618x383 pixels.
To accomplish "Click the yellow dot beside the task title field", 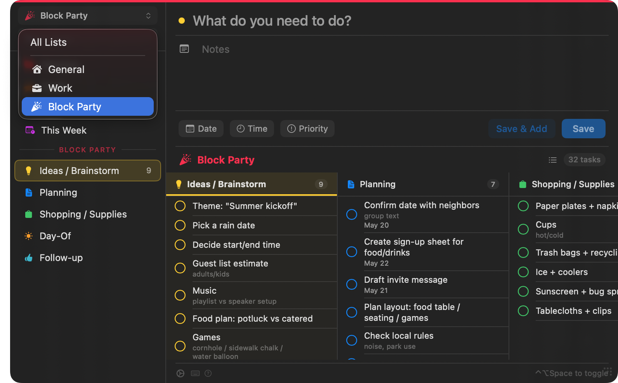I will 181,21.
